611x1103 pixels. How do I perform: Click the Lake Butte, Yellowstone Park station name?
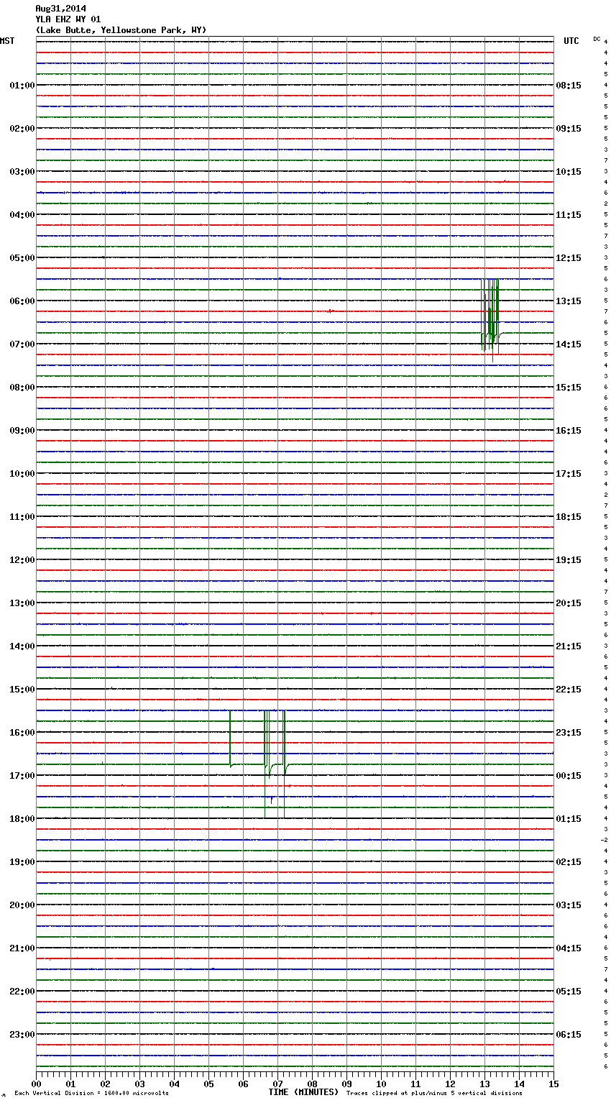[121, 30]
